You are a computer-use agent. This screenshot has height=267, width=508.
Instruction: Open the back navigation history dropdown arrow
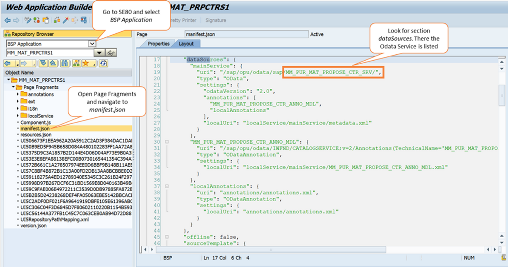point(17,64)
